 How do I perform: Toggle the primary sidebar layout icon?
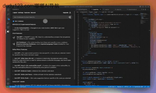[140, 7]
